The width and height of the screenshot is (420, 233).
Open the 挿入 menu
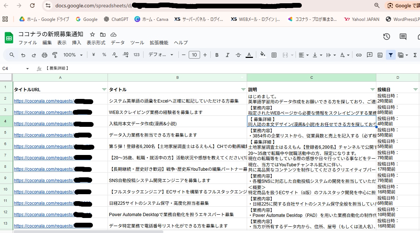[76, 43]
